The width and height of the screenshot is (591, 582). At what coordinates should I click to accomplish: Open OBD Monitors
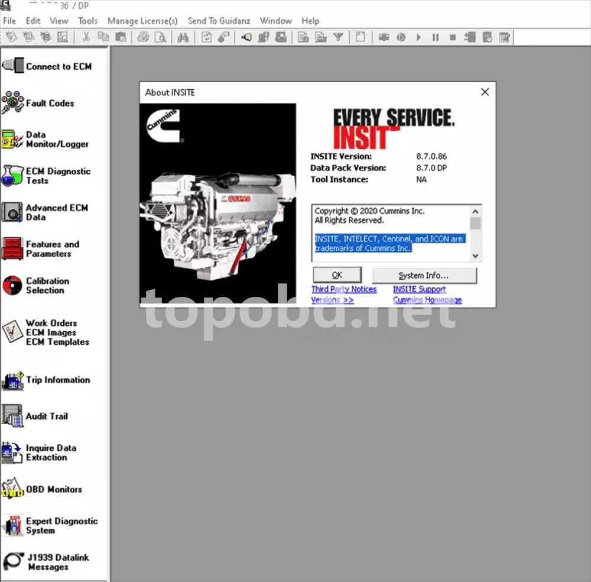pos(42,489)
